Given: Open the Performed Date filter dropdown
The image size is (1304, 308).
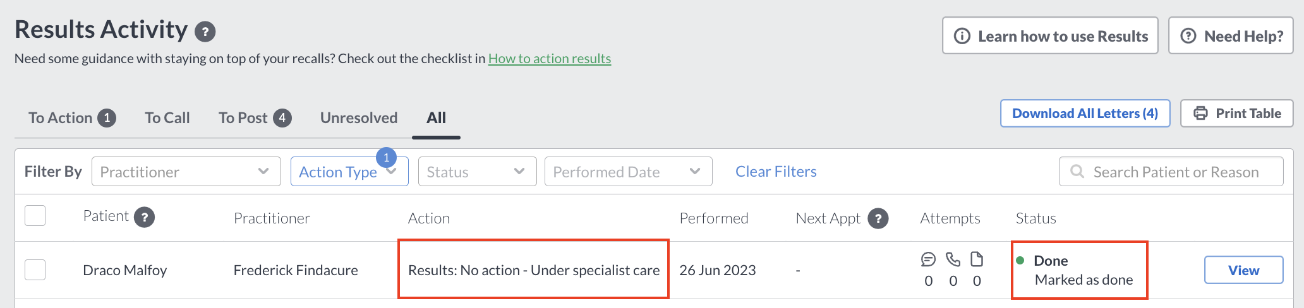Looking at the screenshot, I should [x=629, y=172].
